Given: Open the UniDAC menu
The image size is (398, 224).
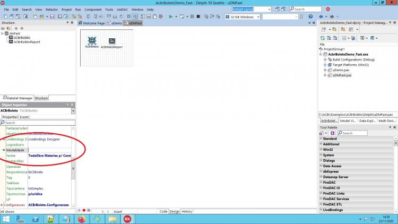Looking at the screenshot, I should 122,10.
